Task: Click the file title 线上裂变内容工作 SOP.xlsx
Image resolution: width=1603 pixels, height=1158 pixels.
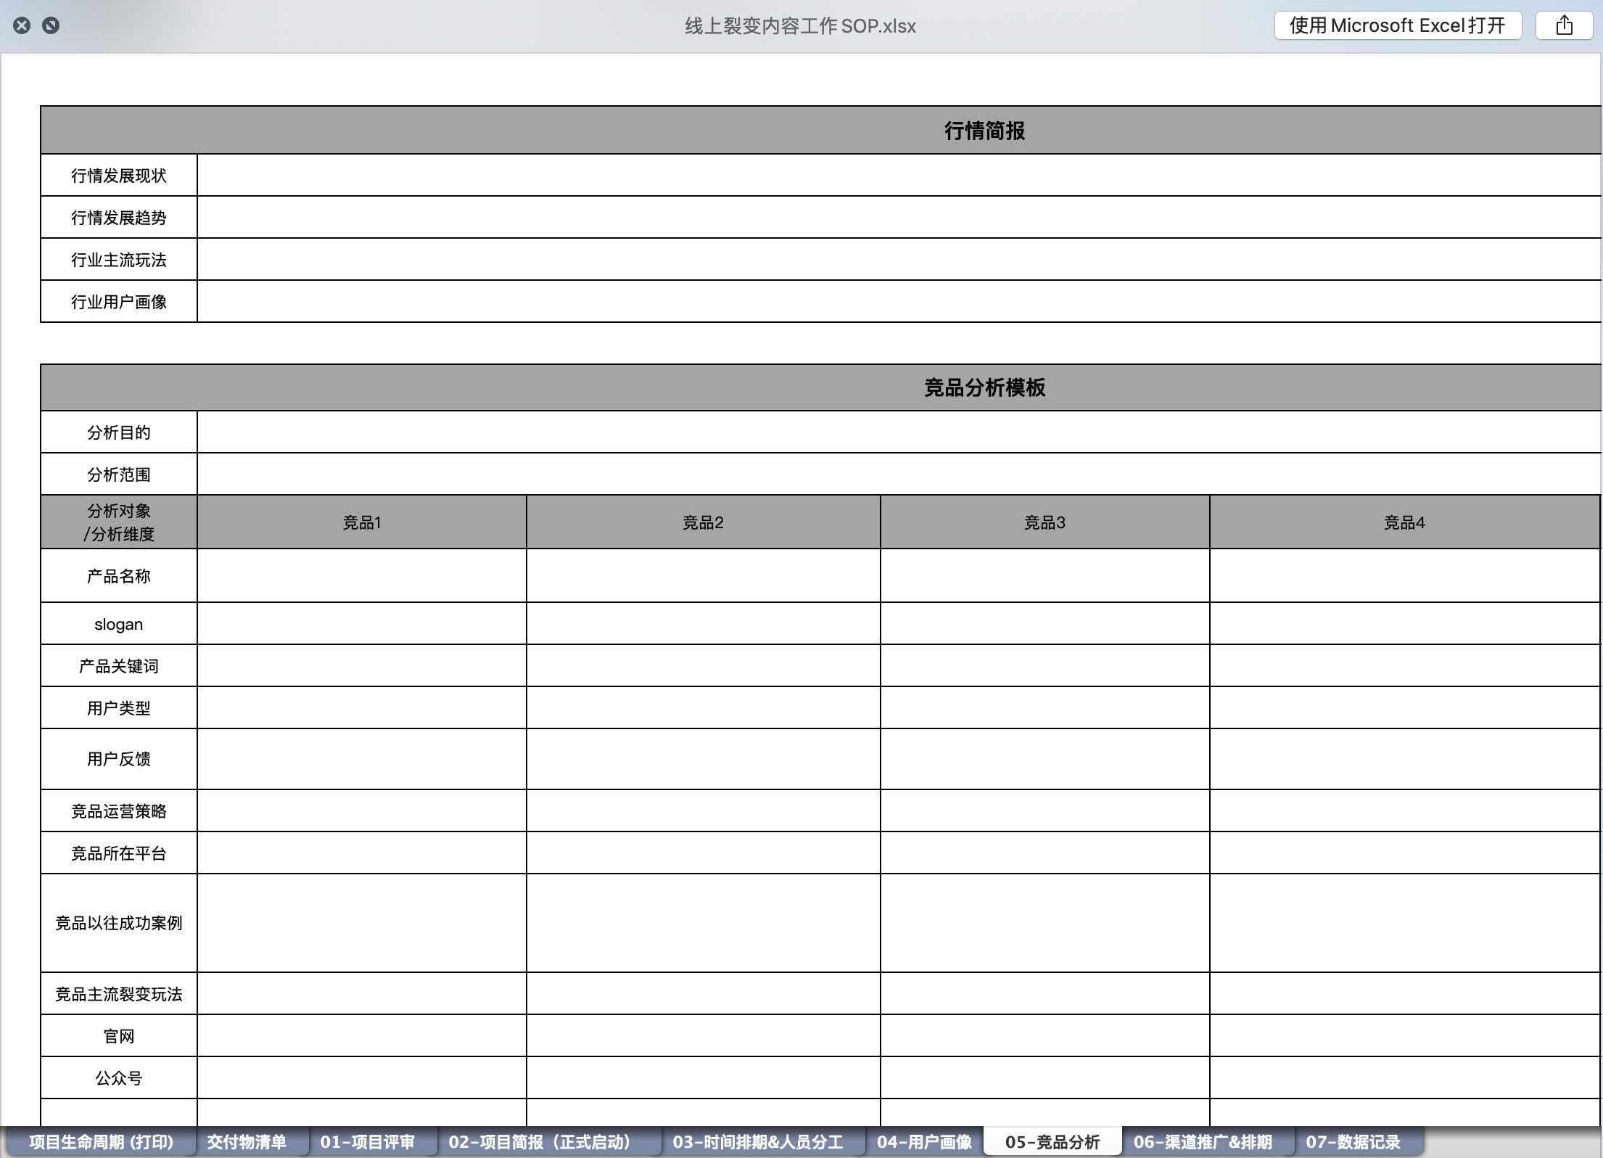Action: click(800, 26)
